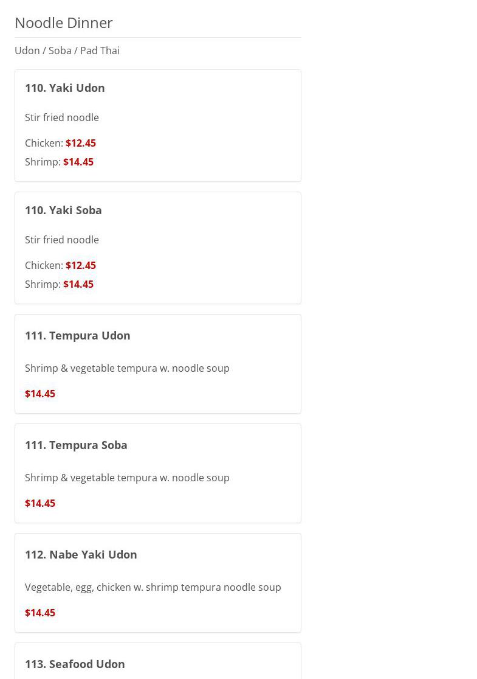The height and width of the screenshot is (679, 477).
Task: Click the Yaki Udon stir fried noodle description
Action: tap(62, 117)
